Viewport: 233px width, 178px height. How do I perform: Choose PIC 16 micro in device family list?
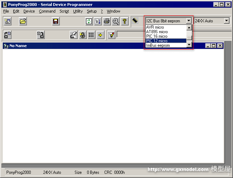pyautogui.click(x=156, y=36)
